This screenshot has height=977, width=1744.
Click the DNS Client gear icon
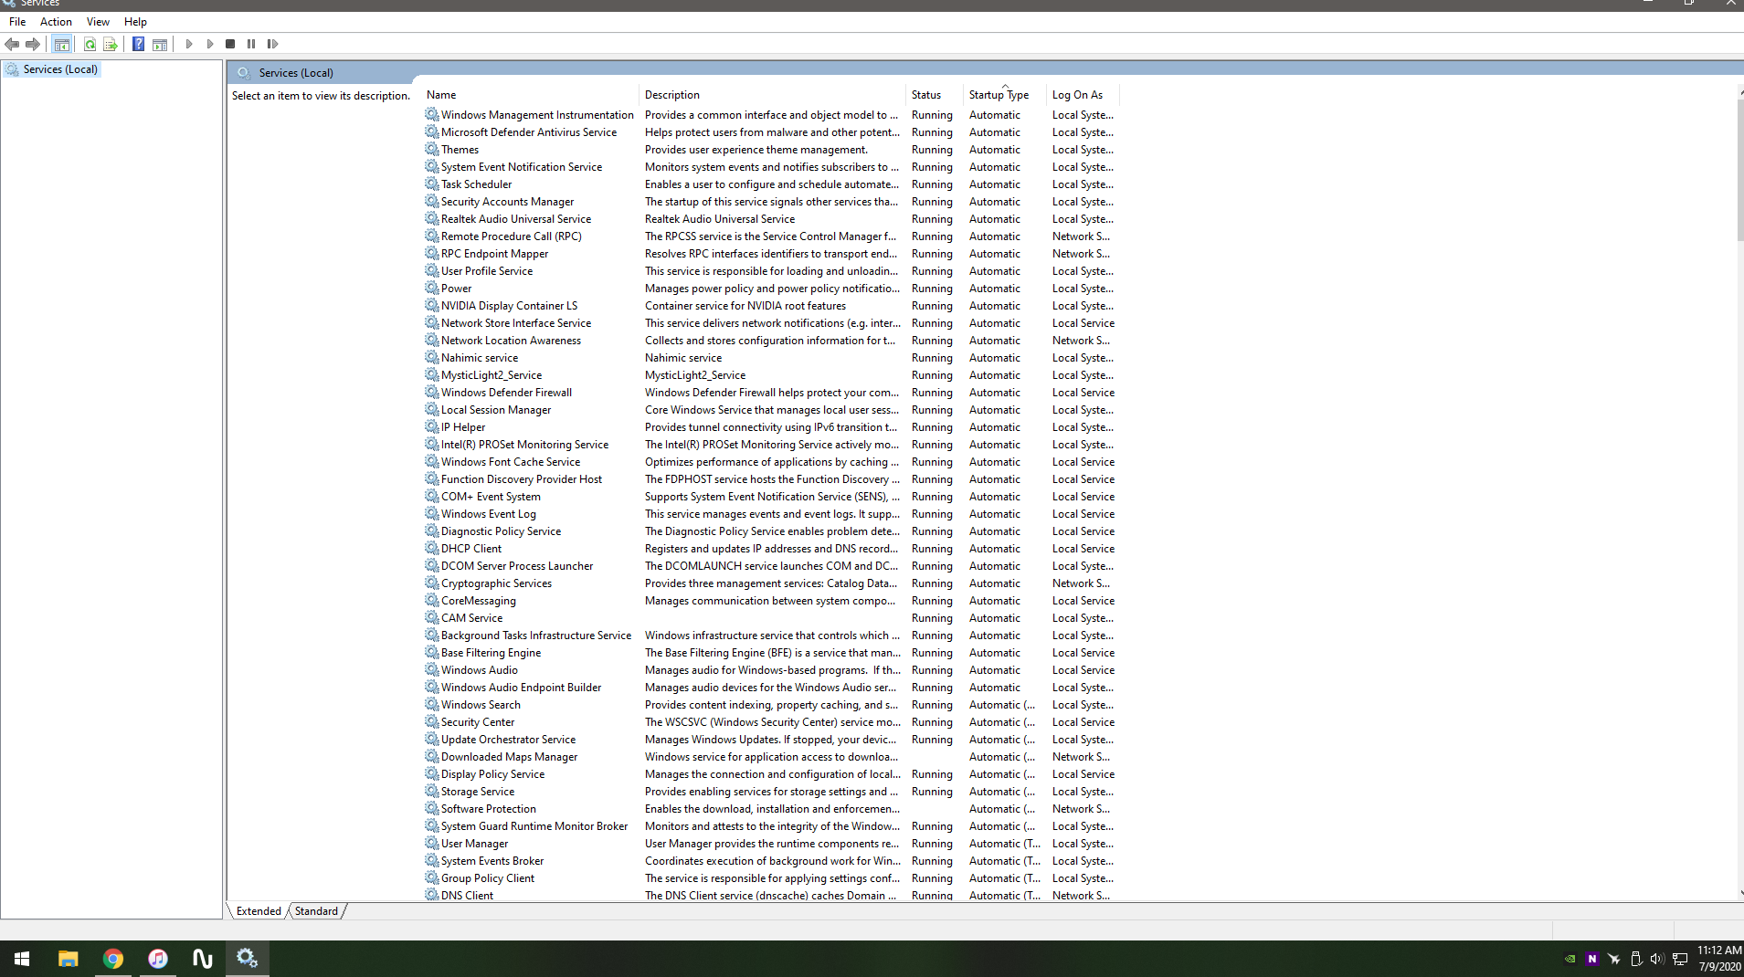(431, 896)
